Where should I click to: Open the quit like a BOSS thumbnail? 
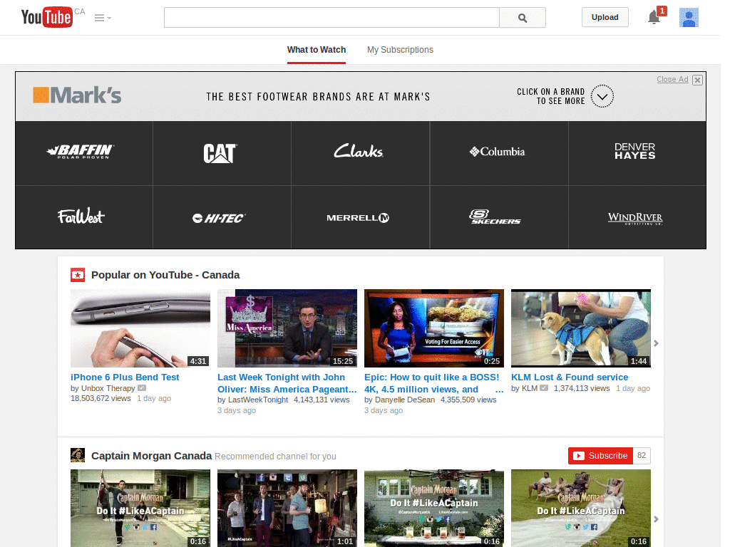click(x=434, y=328)
